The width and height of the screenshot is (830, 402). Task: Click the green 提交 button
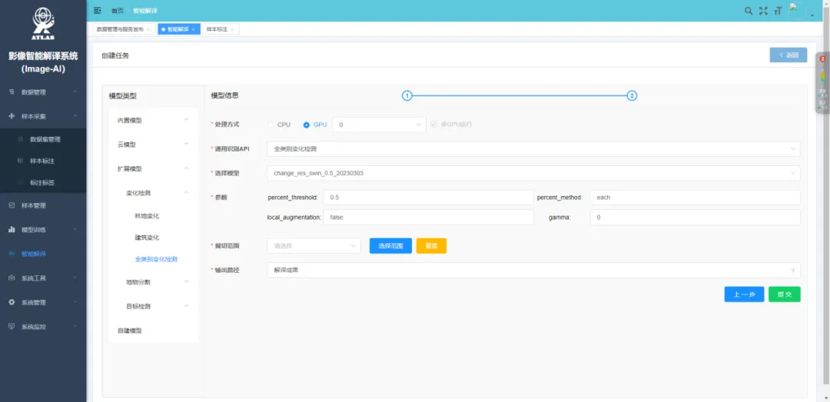coord(784,294)
